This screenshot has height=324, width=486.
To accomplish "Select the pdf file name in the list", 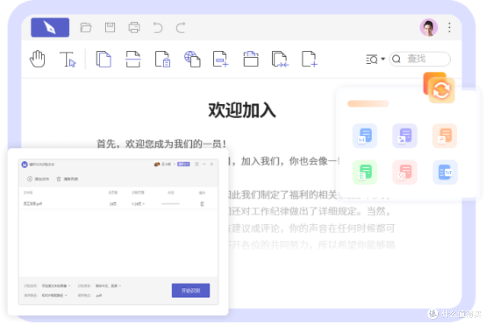I will pos(32,204).
